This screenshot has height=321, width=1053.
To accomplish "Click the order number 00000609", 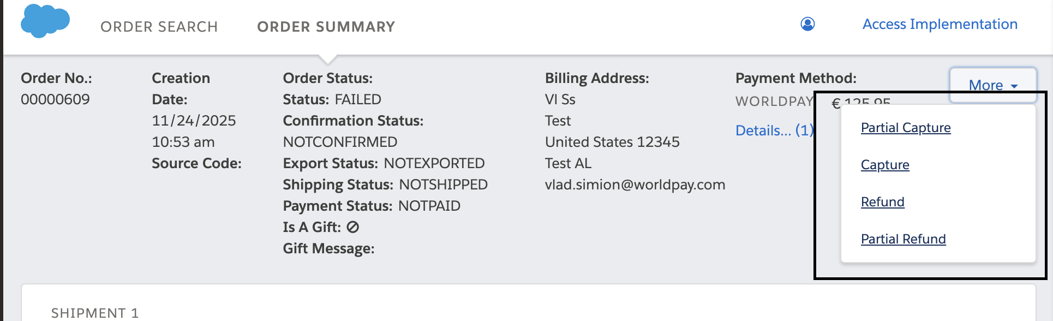I will tap(55, 99).
